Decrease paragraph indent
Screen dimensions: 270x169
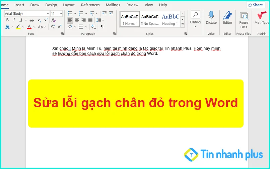coord(105,13)
